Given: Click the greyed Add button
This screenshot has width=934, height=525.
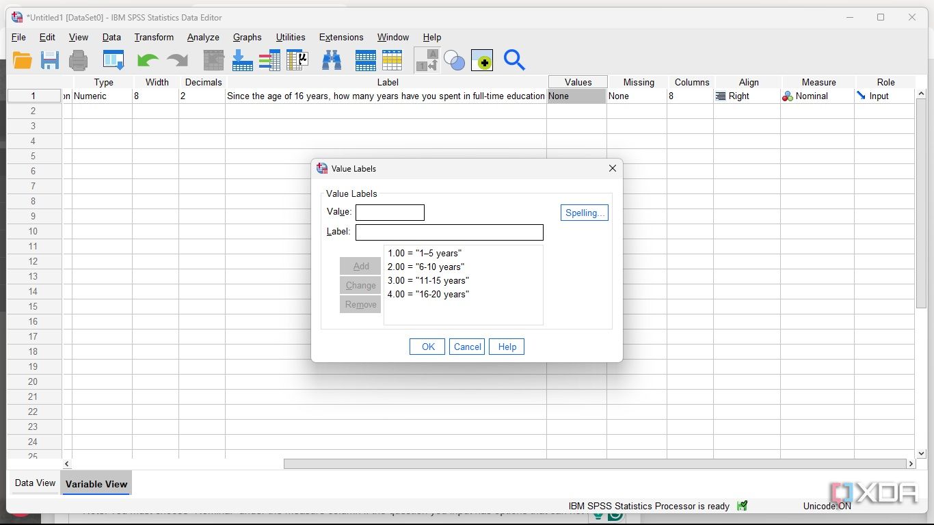Looking at the screenshot, I should [x=360, y=266].
